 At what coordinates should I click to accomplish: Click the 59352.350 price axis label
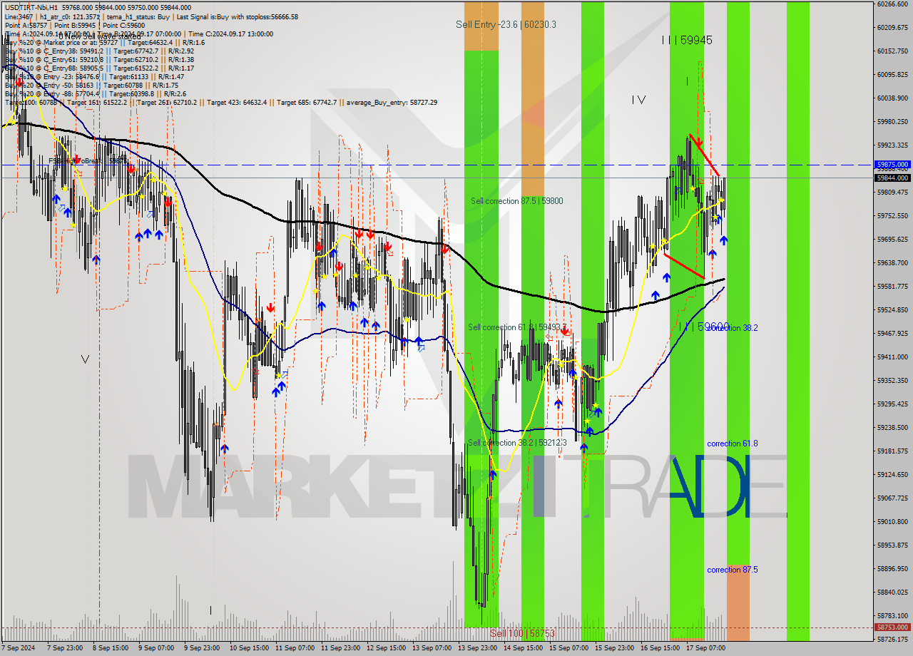click(x=892, y=380)
